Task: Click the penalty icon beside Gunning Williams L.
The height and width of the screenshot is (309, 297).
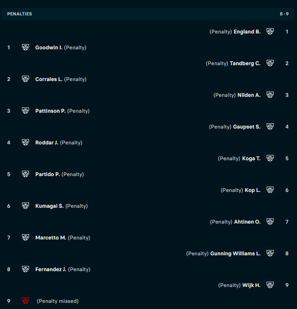Action: pyautogui.click(x=270, y=254)
